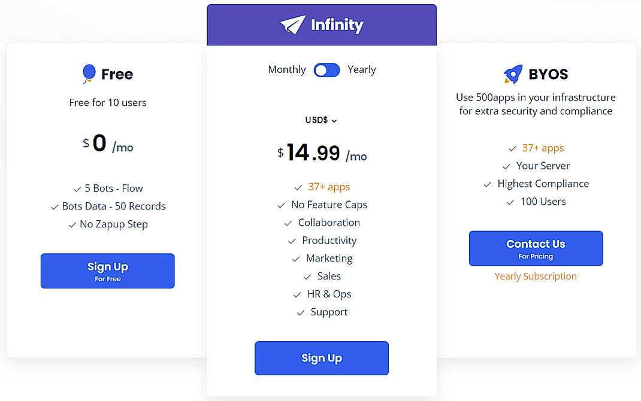Click the rocket icon next to BYOS
The height and width of the screenshot is (401, 641).
[510, 73]
